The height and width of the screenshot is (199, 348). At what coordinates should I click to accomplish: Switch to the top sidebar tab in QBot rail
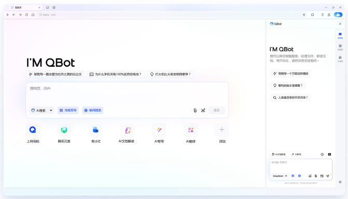pyautogui.click(x=340, y=35)
